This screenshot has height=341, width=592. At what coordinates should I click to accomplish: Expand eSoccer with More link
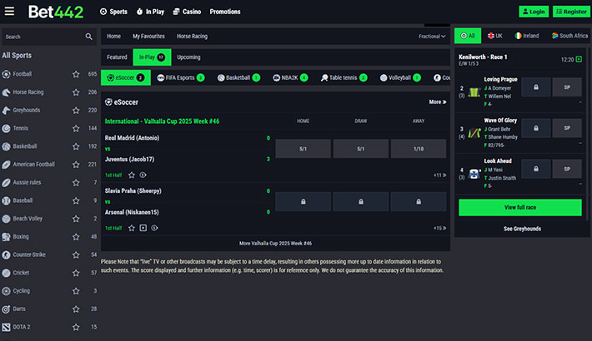(x=438, y=101)
